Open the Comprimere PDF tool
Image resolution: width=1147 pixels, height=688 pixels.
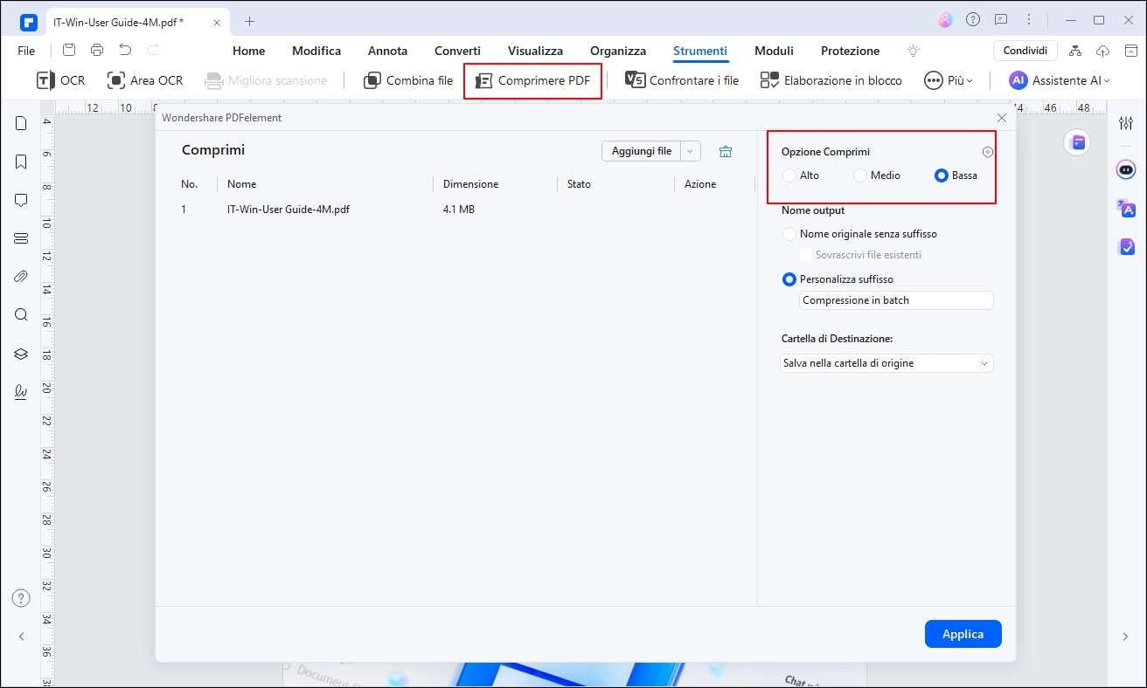[x=532, y=81]
